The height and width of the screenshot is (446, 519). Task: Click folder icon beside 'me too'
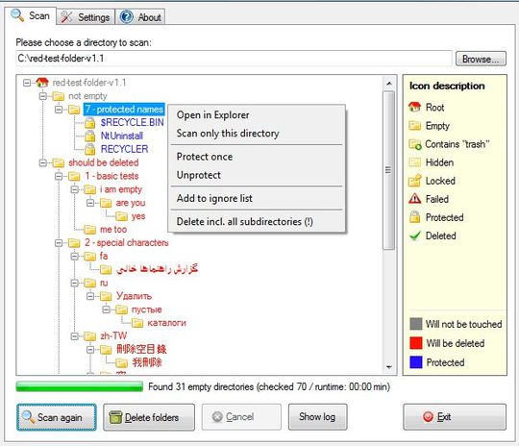(89, 229)
